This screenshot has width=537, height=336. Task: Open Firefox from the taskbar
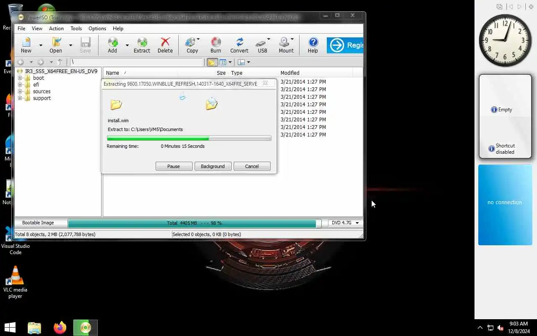(60, 328)
